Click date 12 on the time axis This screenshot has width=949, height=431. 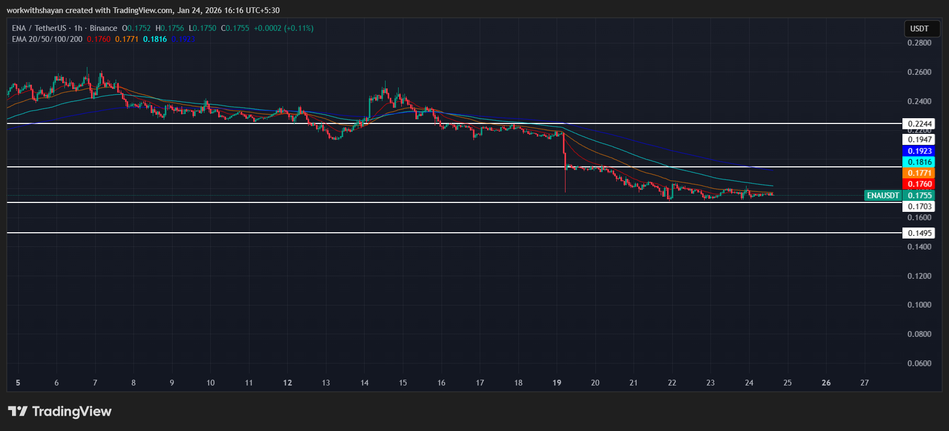(287, 383)
